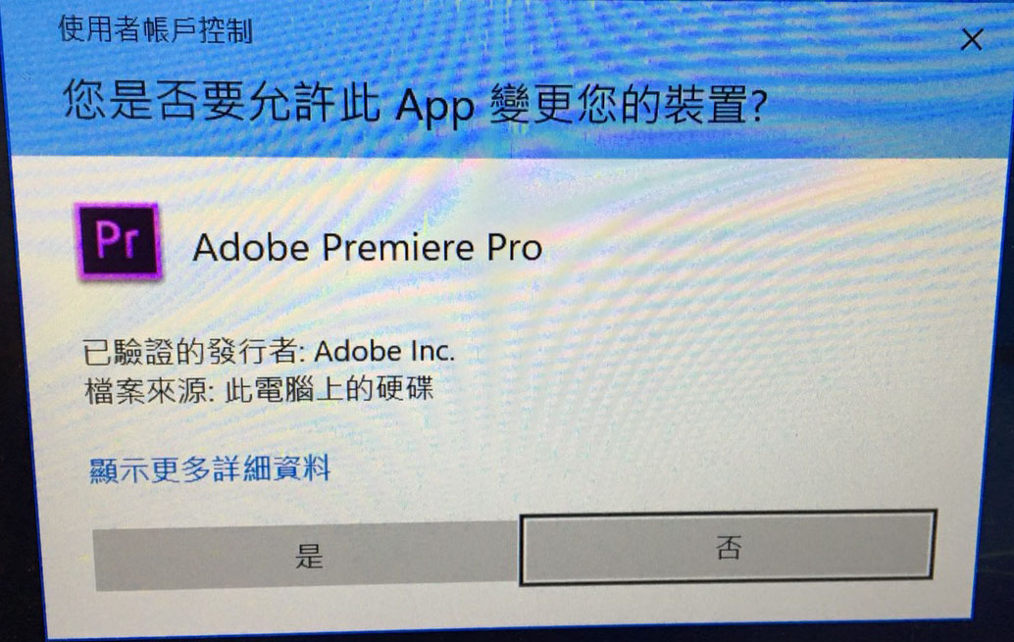
Task: Select the 此電腦上的硬碟 file origin text
Action: tap(329, 389)
